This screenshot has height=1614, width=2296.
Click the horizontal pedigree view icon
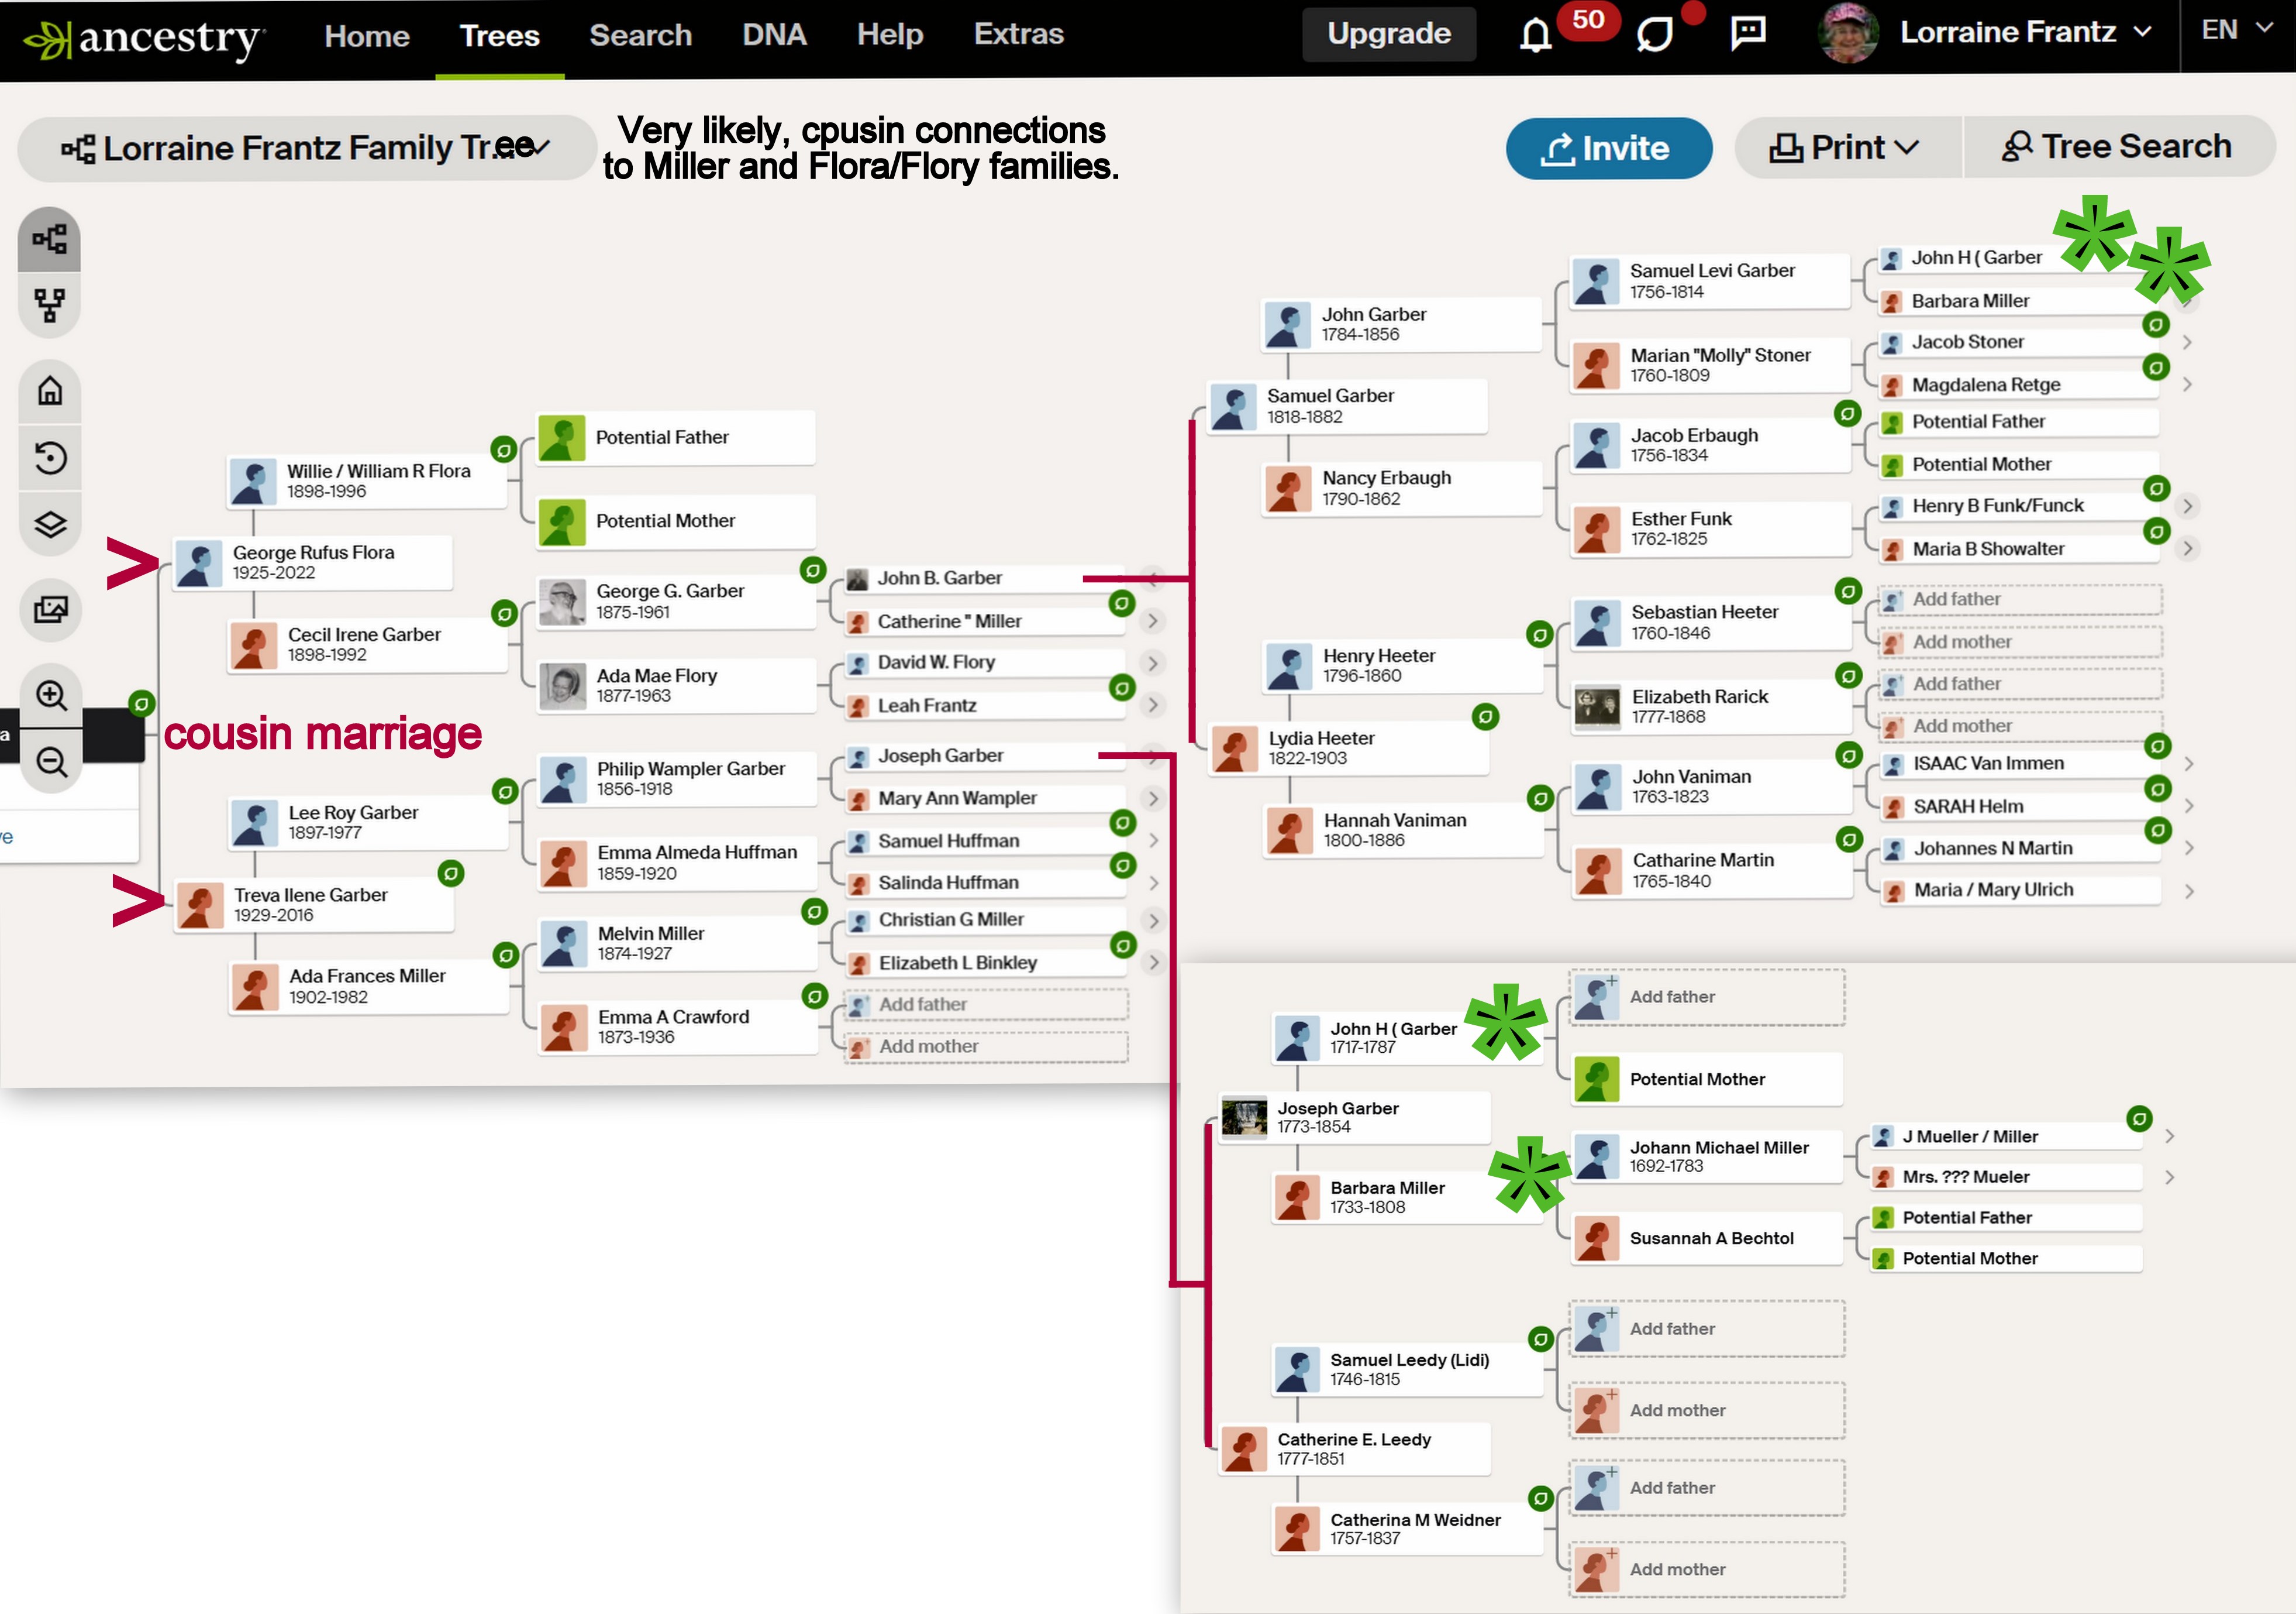click(49, 240)
